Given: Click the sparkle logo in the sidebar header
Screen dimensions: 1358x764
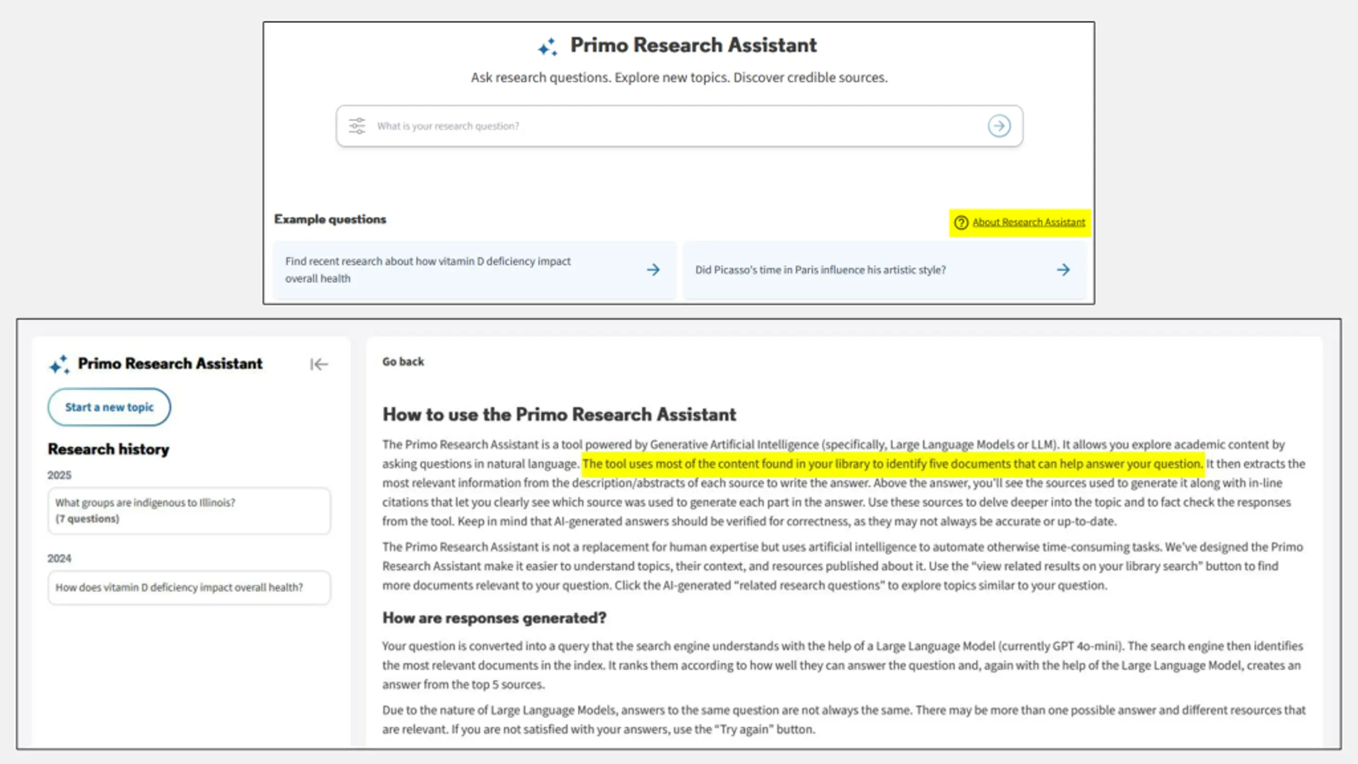Looking at the screenshot, I should click(x=59, y=364).
